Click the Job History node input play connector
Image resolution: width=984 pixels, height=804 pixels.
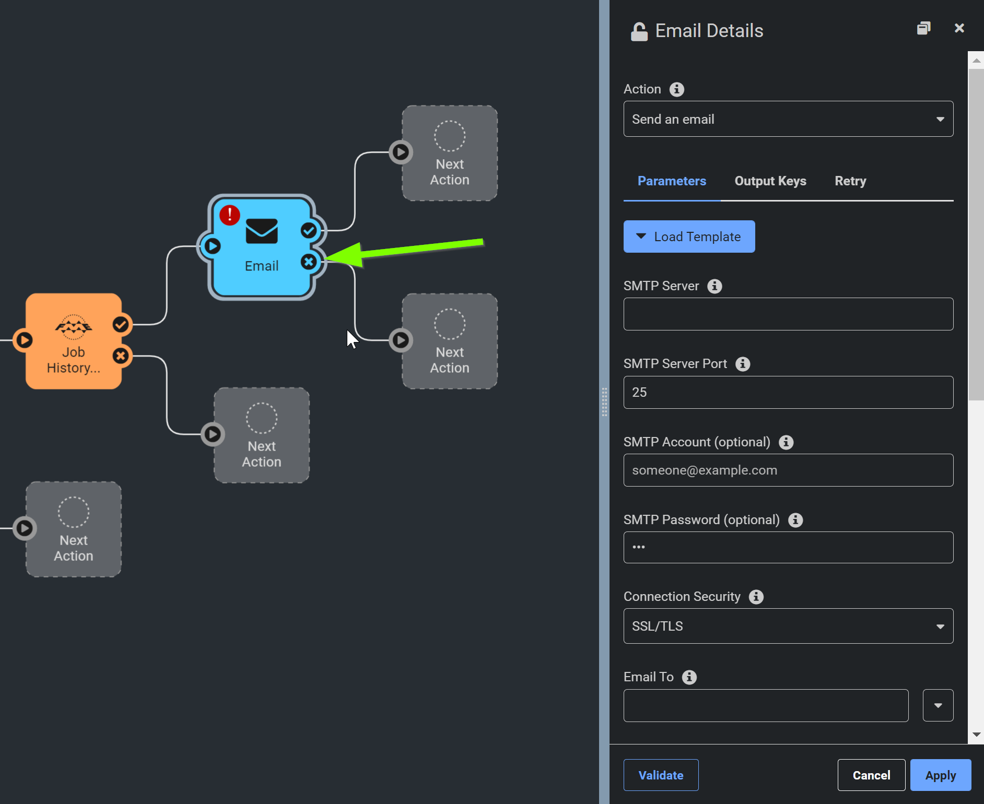[x=24, y=340]
